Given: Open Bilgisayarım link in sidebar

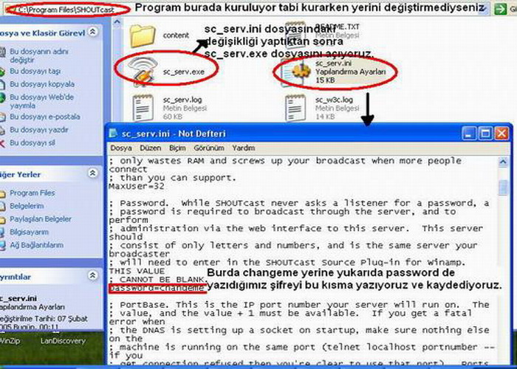Looking at the screenshot, I should [29, 232].
